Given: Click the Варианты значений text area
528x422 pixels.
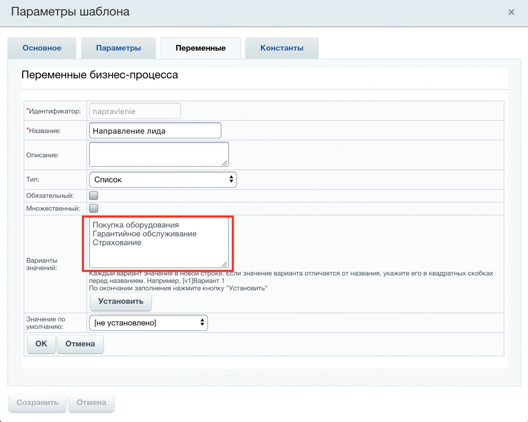Looking at the screenshot, I should point(159,243).
